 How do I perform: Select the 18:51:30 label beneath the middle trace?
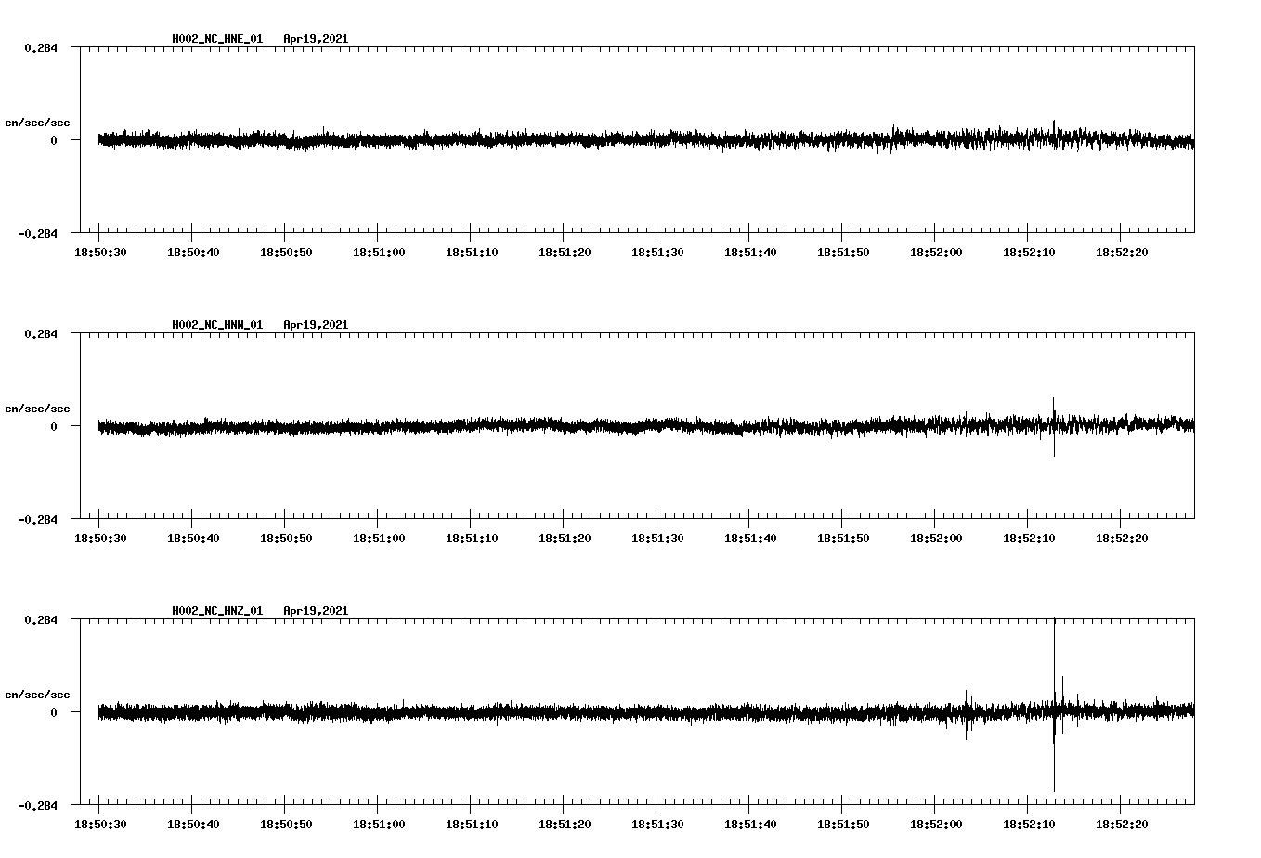(x=658, y=537)
